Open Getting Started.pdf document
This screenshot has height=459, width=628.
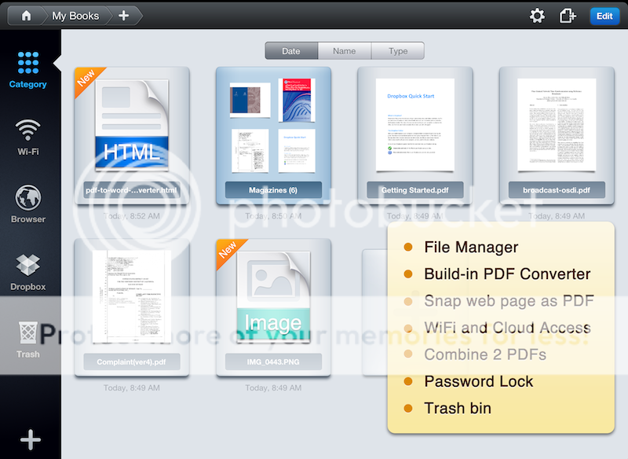414,134
